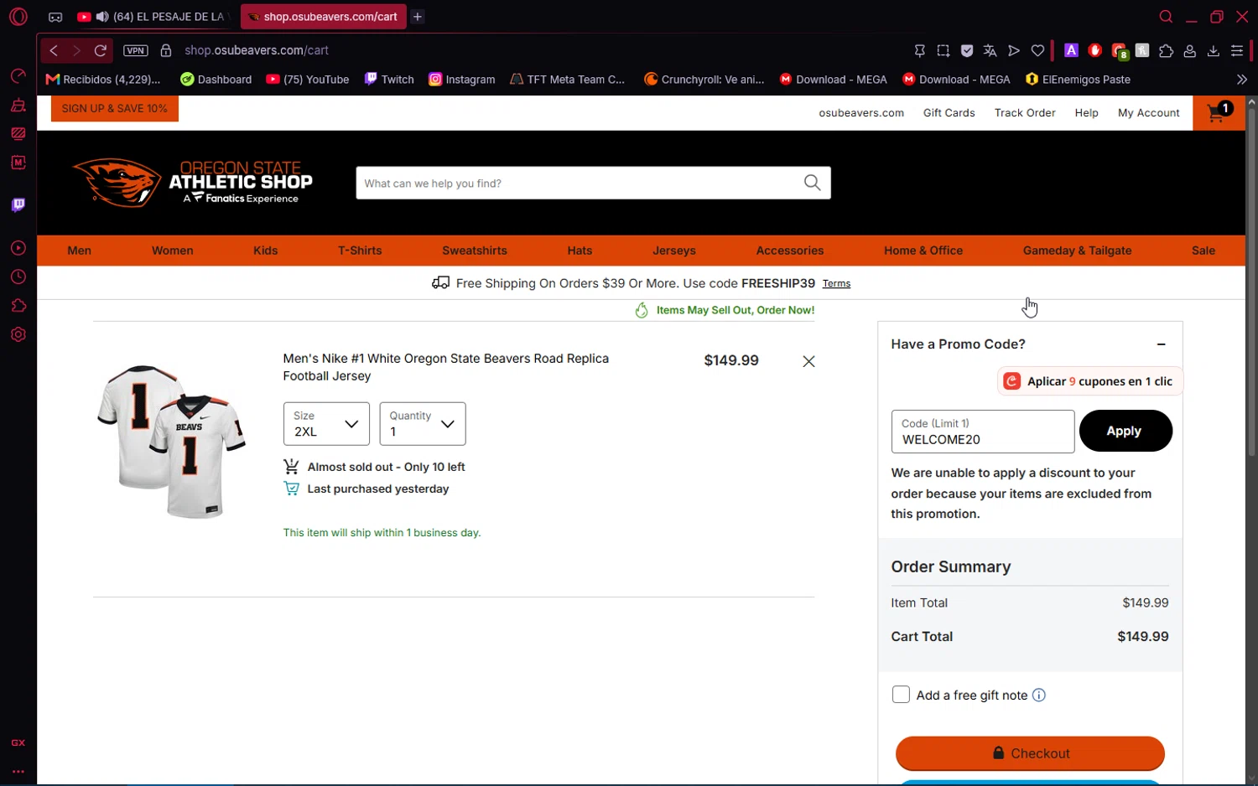Open the Men menu
The width and height of the screenshot is (1258, 786).
tap(80, 251)
